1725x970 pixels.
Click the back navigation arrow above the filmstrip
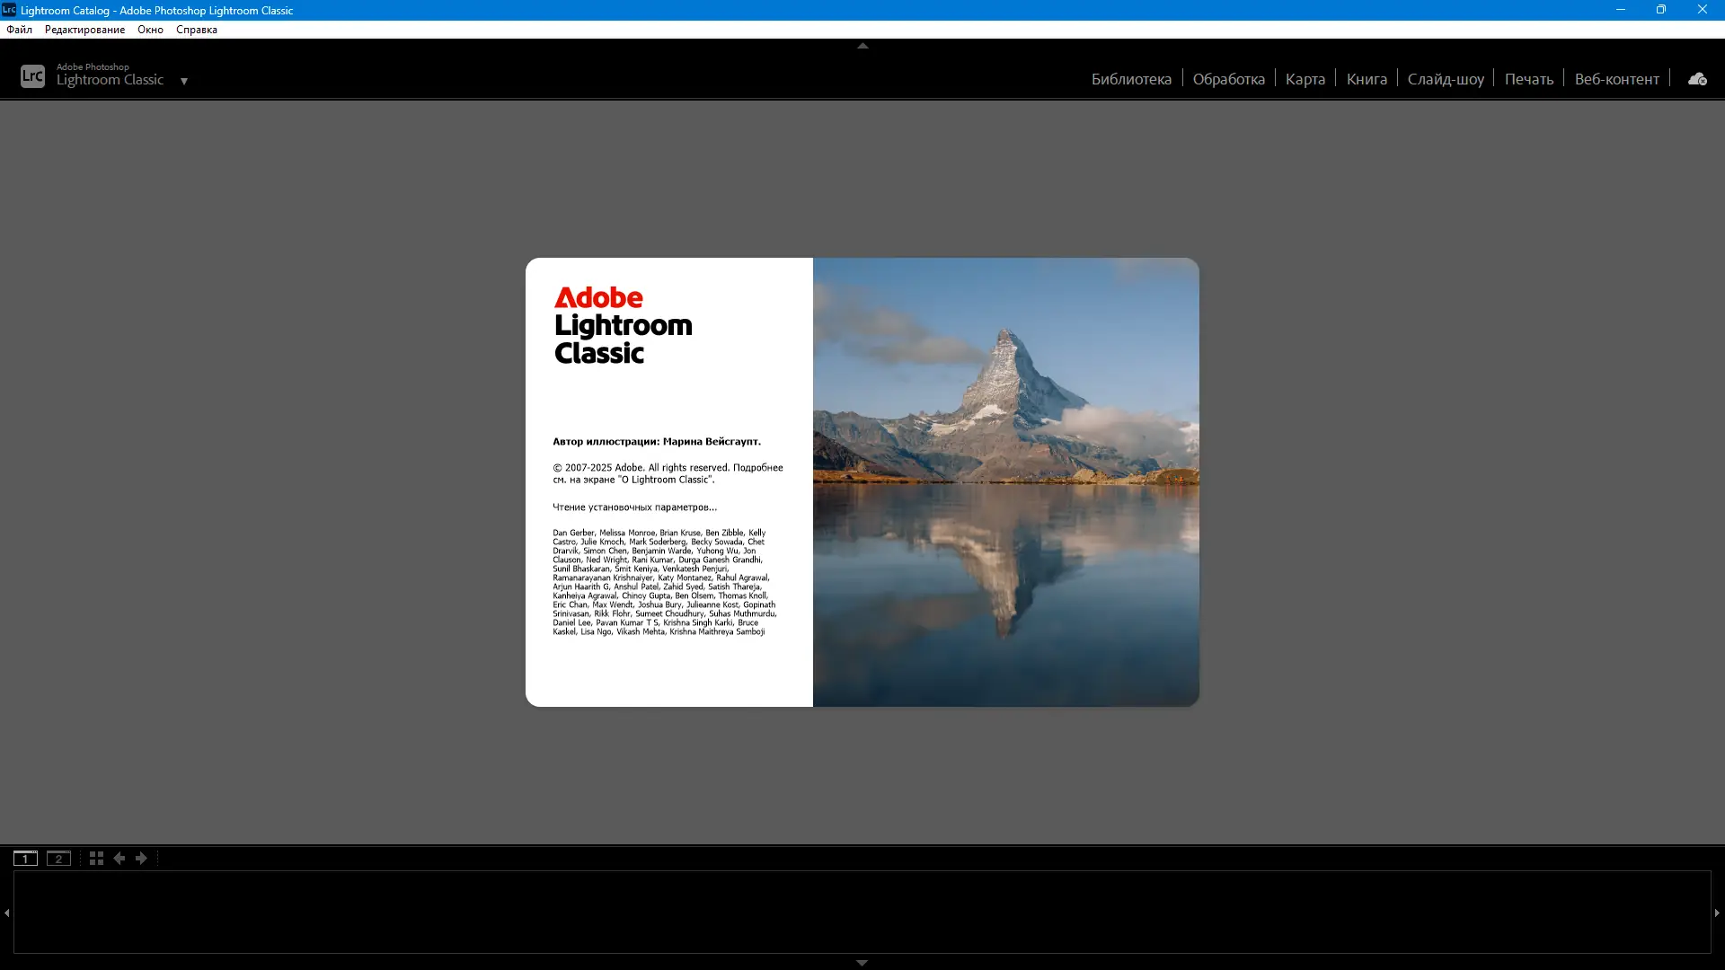tap(119, 859)
